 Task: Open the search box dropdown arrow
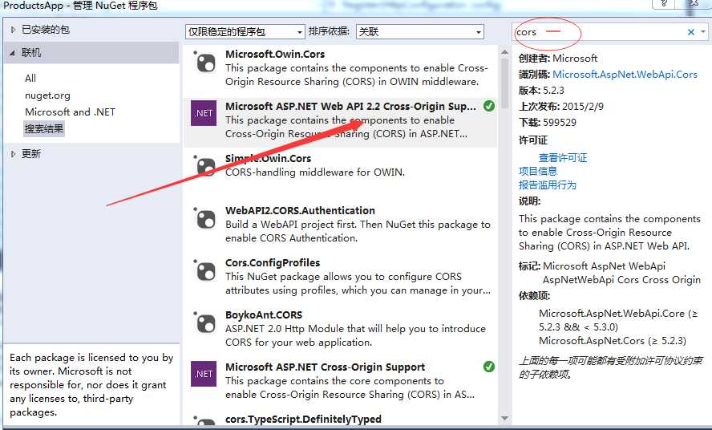(x=703, y=32)
